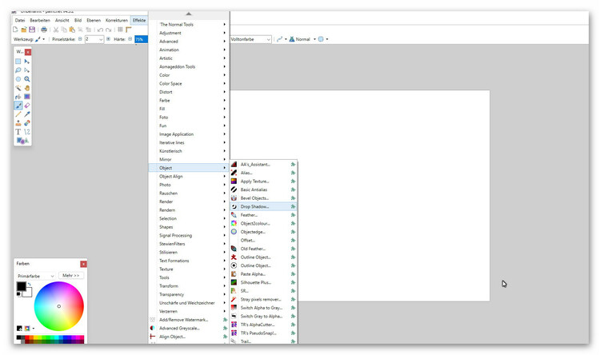Open the Datei menu
The width and height of the screenshot is (600, 355).
pos(20,20)
